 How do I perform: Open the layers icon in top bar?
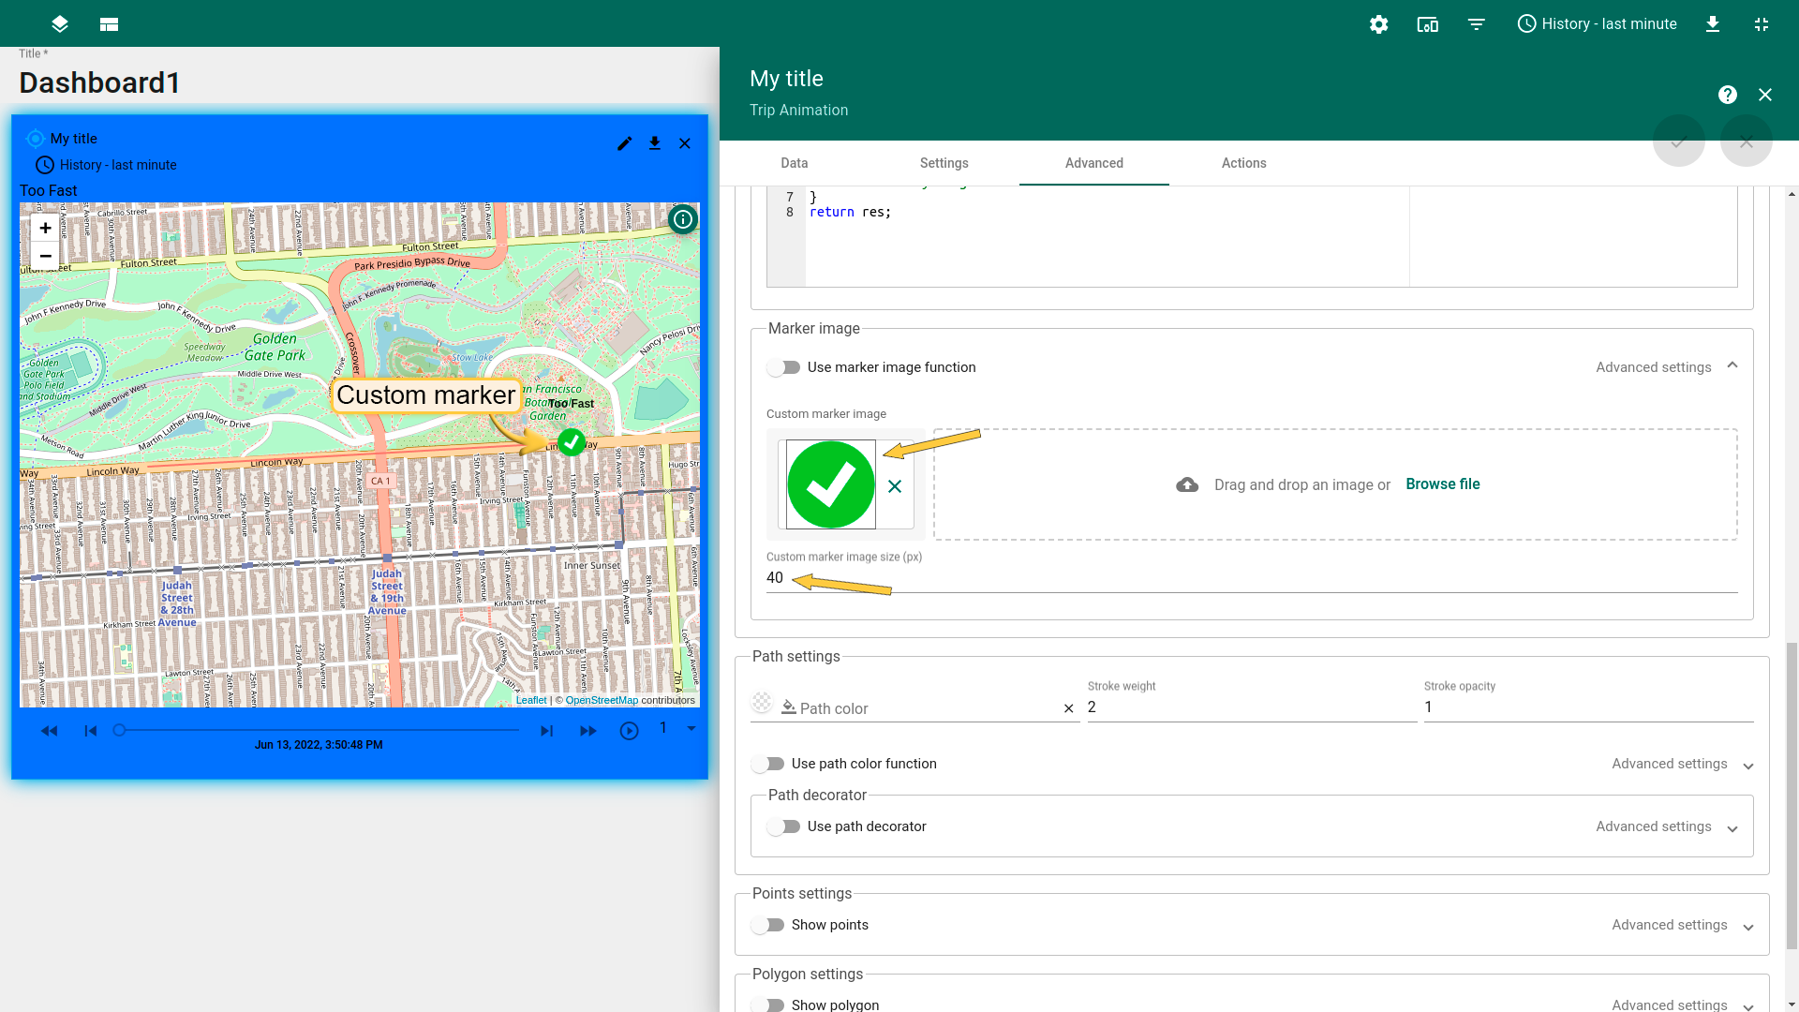coord(60,24)
